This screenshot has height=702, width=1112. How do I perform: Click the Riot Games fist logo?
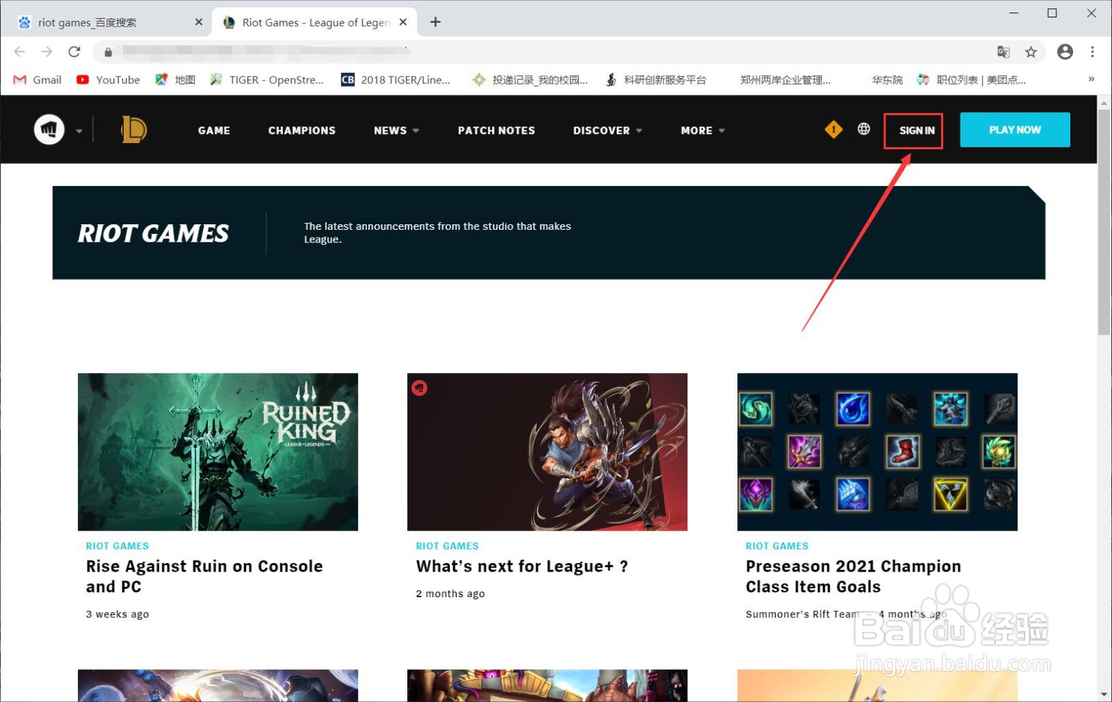coord(49,130)
